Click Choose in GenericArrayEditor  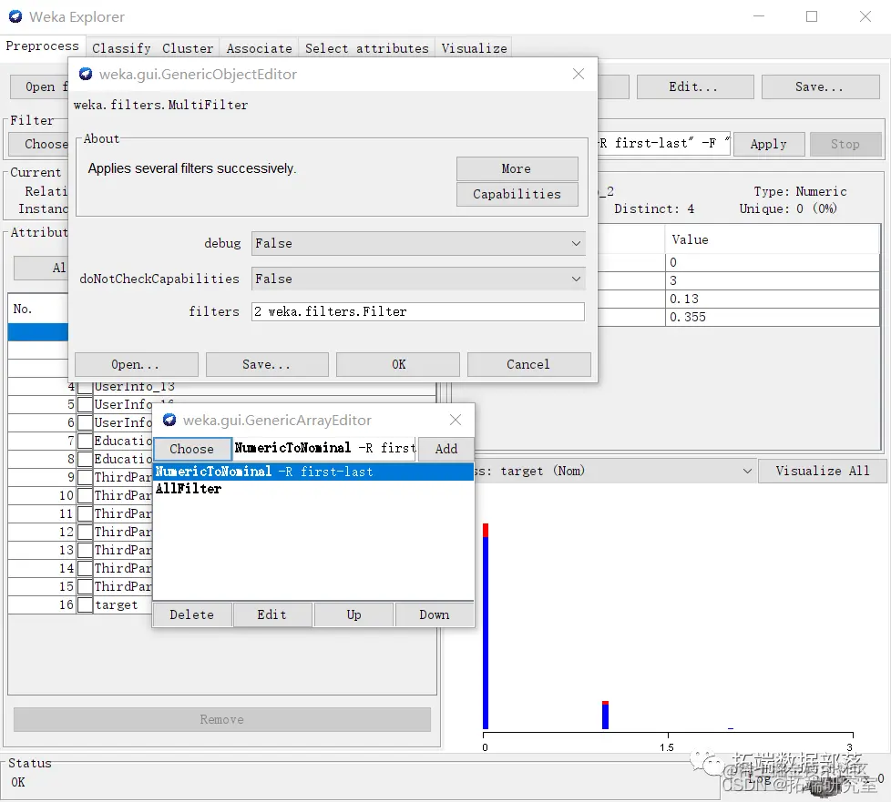pos(192,449)
